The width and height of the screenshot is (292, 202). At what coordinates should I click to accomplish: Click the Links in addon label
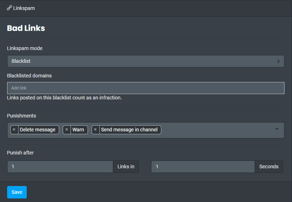click(x=126, y=167)
